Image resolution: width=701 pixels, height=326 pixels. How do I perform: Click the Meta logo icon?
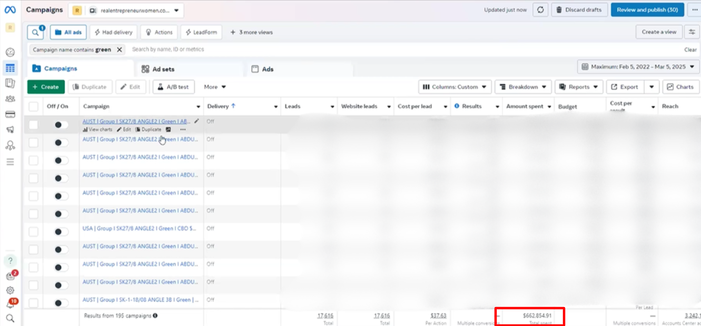tap(10, 10)
